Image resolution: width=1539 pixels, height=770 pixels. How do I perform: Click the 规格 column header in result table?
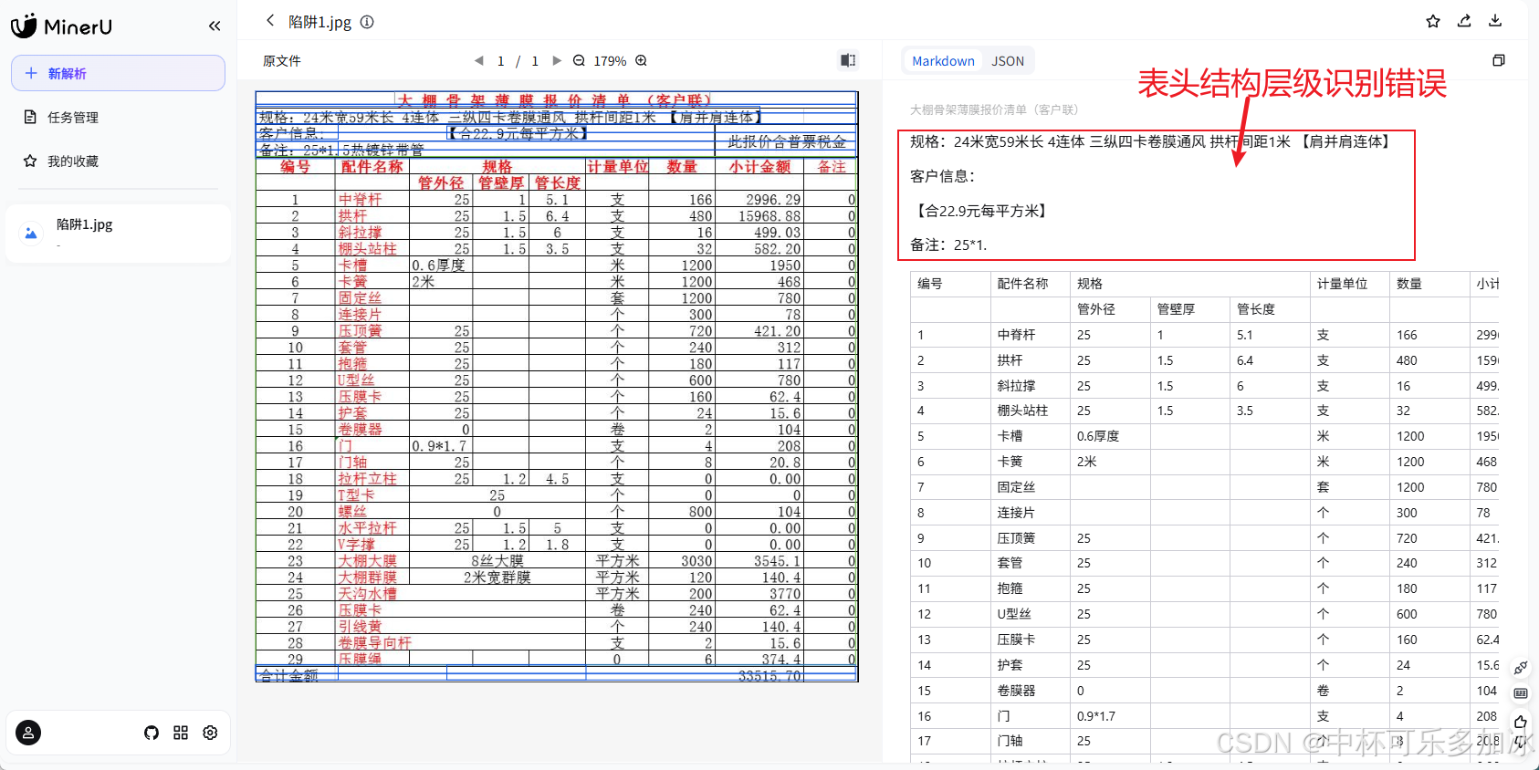click(1189, 284)
